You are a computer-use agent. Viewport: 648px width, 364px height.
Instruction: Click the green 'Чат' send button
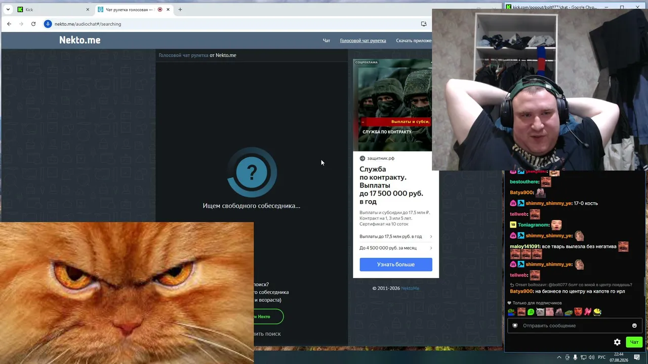(x=634, y=342)
